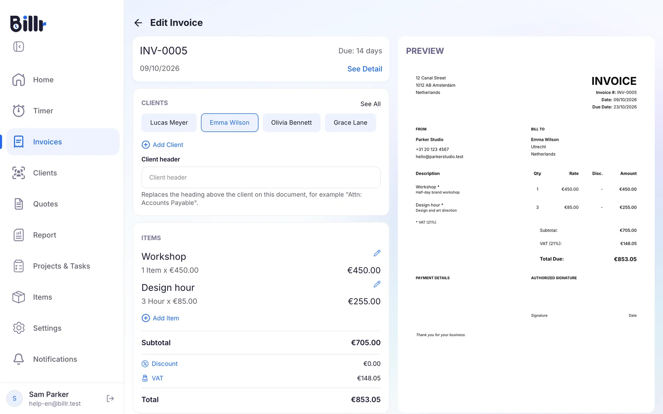Open the Quotes menu label

(46, 204)
